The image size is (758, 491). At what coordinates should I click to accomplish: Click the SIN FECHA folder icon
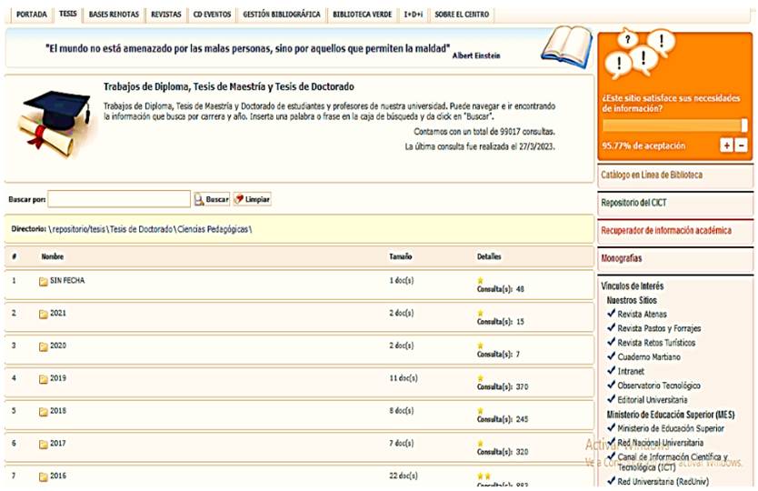point(43,281)
